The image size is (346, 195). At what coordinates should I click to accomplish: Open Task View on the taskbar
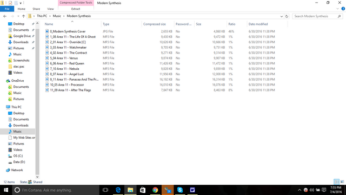105,190
